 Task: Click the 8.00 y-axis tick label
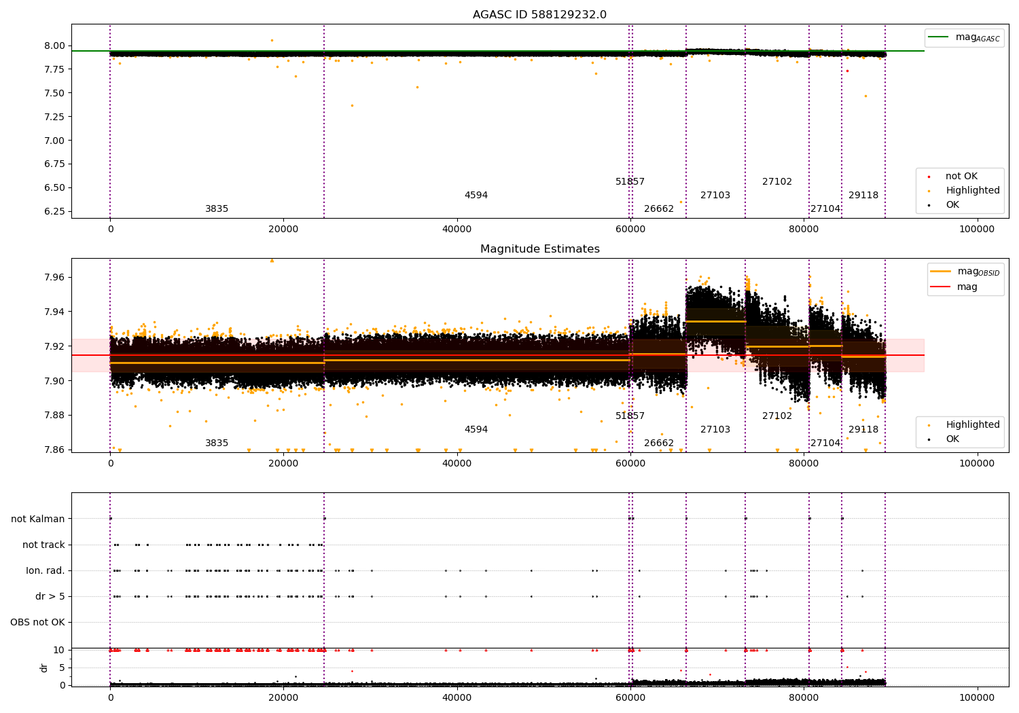[x=55, y=46]
